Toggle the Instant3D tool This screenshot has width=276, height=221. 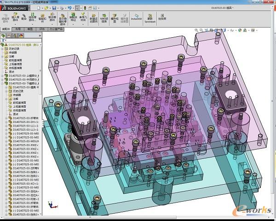tap(136, 17)
